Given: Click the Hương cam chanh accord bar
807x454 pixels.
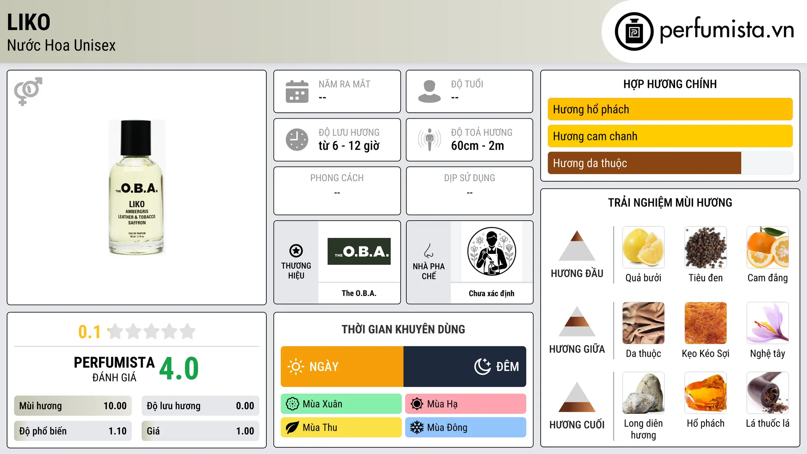Looking at the screenshot, I should [x=670, y=136].
